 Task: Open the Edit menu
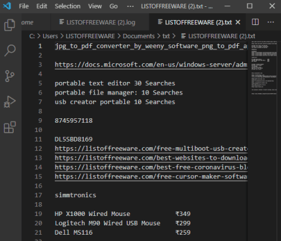point(42,6)
